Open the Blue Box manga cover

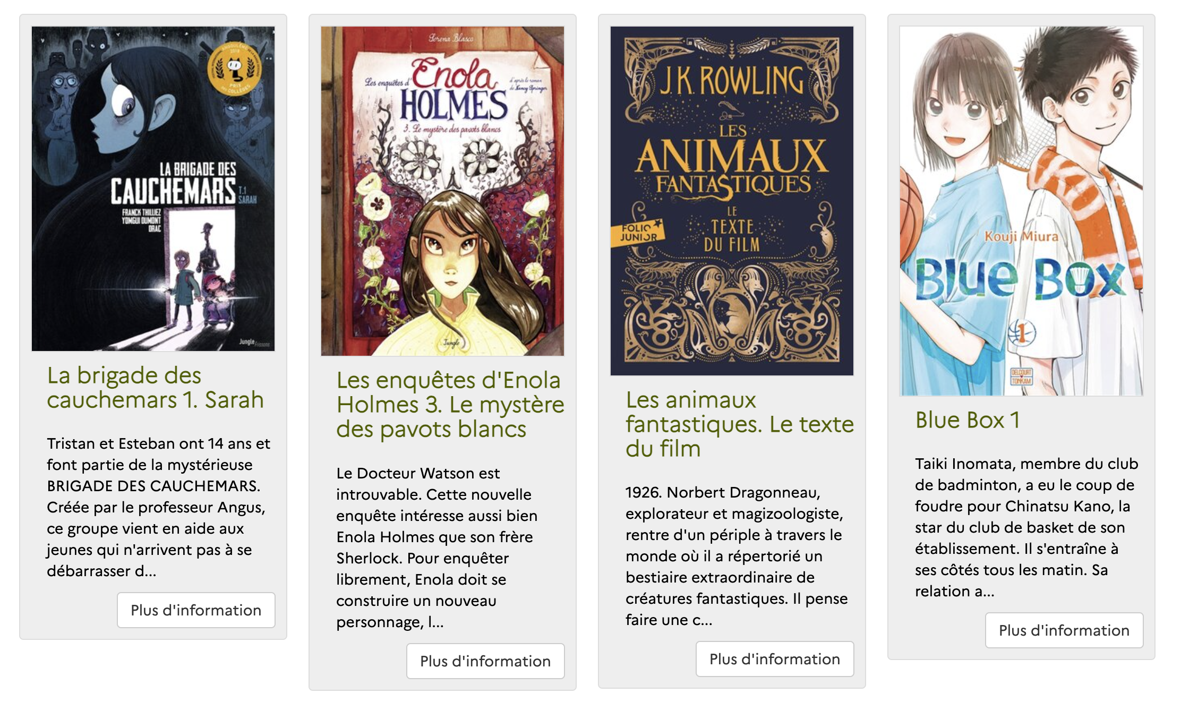(x=1021, y=211)
